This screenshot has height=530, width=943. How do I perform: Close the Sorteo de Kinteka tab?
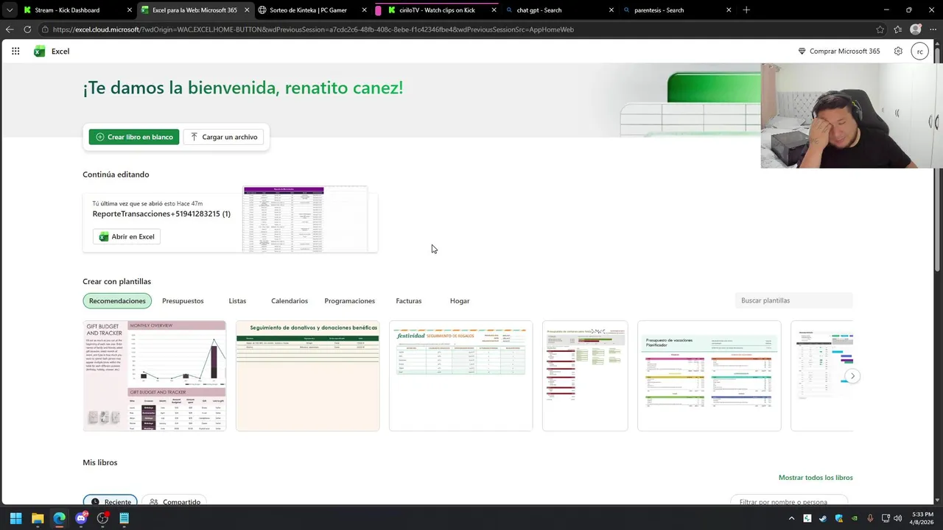pyautogui.click(x=365, y=10)
